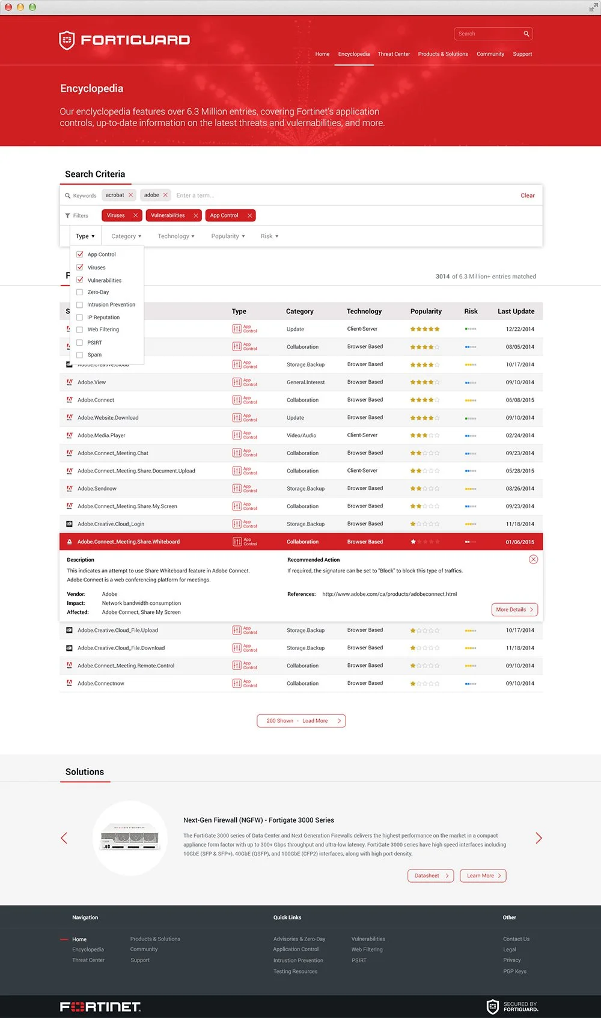Click App Control icon in Adobe.Sendnow row
This screenshot has height=1018, width=601.
[237, 488]
